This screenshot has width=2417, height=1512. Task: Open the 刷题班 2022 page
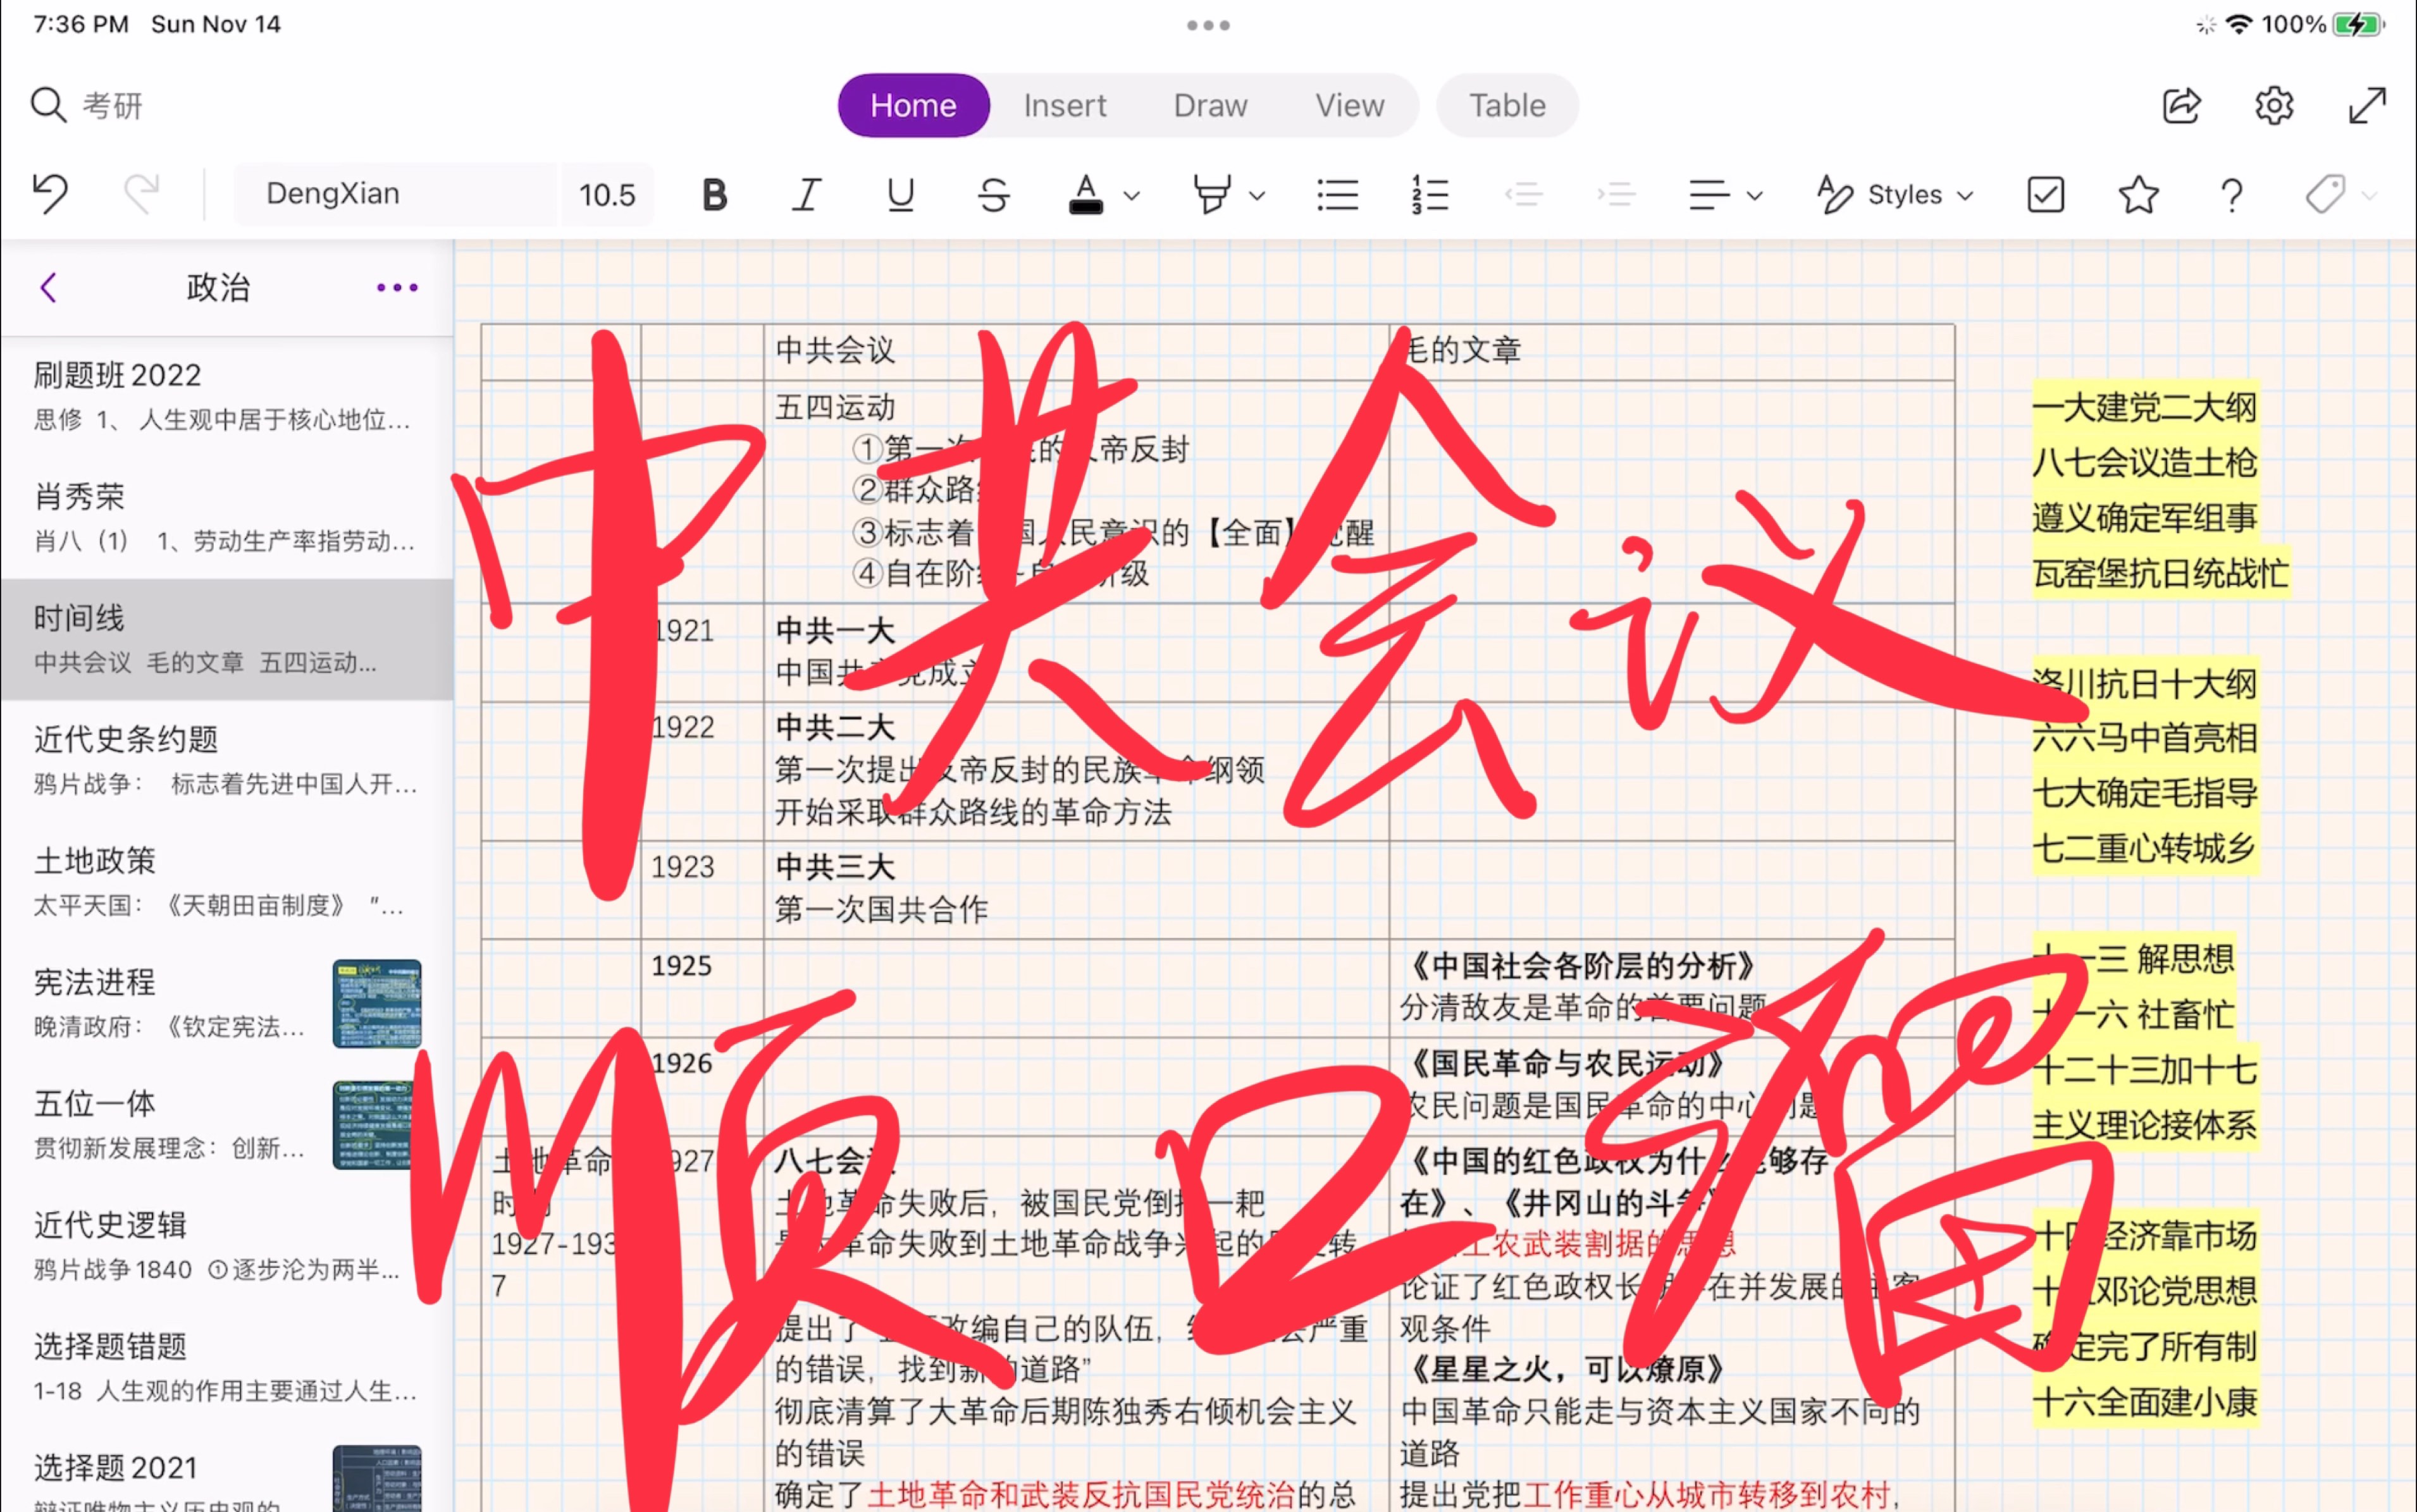tap(227, 397)
